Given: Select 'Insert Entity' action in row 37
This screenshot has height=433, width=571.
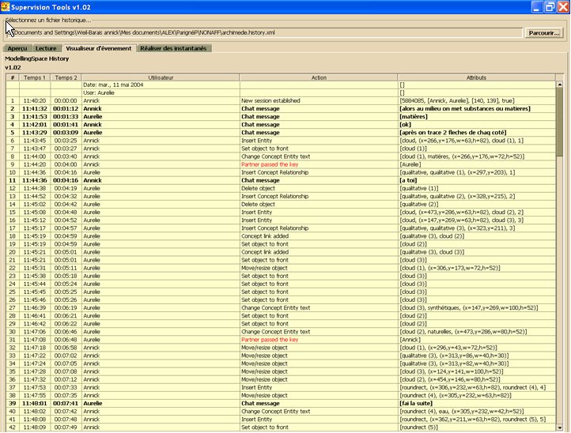Looking at the screenshot, I should 319,387.
